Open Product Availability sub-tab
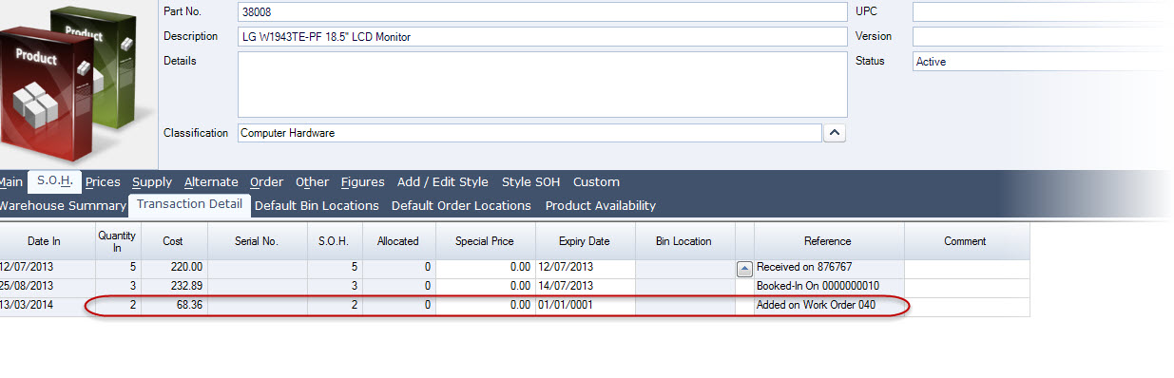1174x378 pixels. click(600, 205)
